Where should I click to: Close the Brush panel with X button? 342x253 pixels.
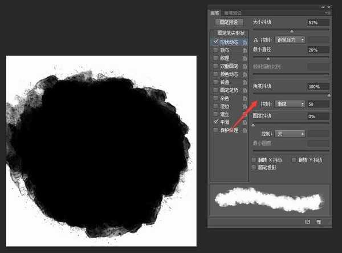click(329, 7)
